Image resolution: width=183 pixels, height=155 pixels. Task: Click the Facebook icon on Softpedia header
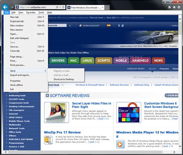point(122,25)
